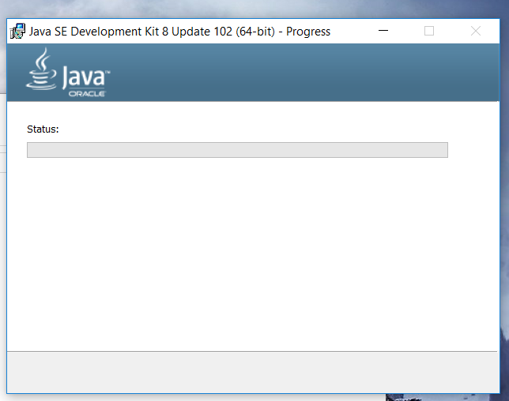Click the "Status:" label
Image resolution: width=509 pixels, height=401 pixels.
(x=43, y=129)
